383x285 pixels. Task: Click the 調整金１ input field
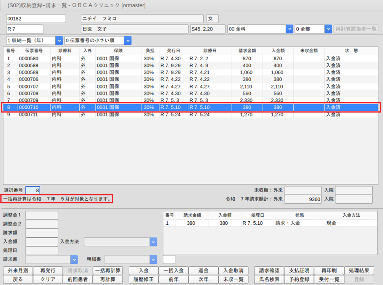(42, 215)
